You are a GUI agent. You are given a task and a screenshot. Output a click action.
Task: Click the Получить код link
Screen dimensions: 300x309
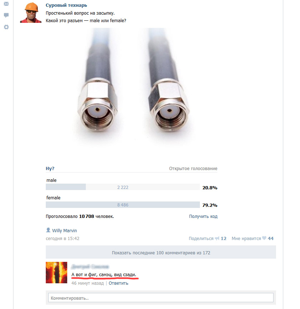203,216
